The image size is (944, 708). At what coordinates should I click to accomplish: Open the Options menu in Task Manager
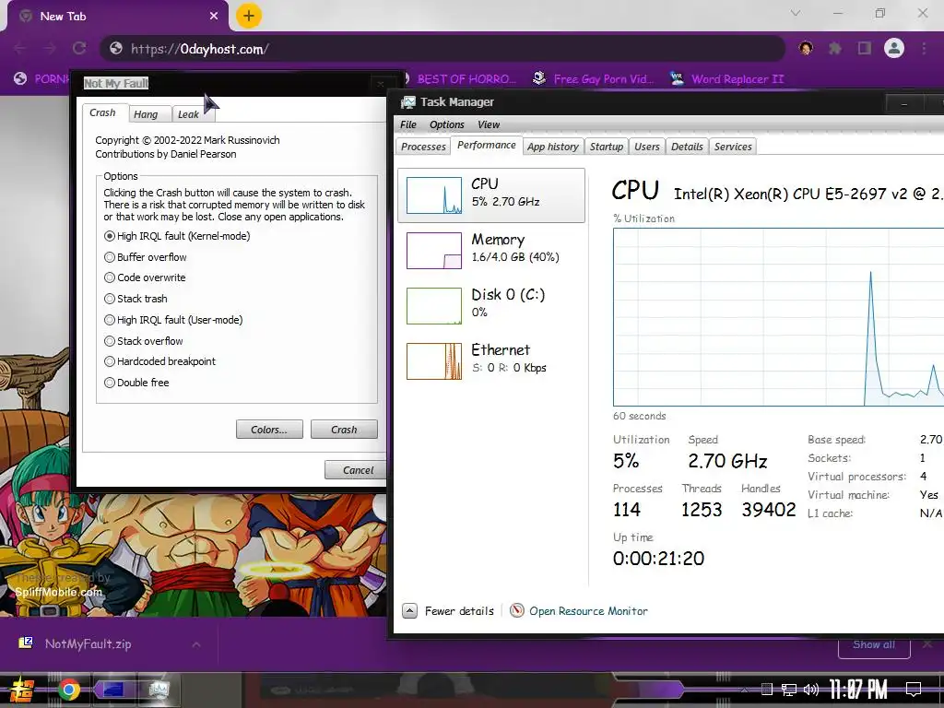(447, 124)
